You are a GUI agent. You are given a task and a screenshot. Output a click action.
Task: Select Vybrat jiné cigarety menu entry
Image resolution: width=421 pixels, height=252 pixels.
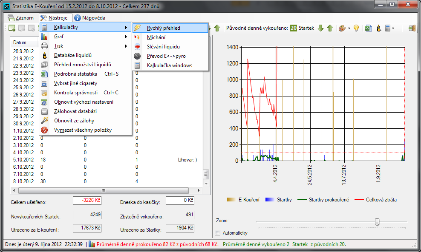click(x=86, y=83)
